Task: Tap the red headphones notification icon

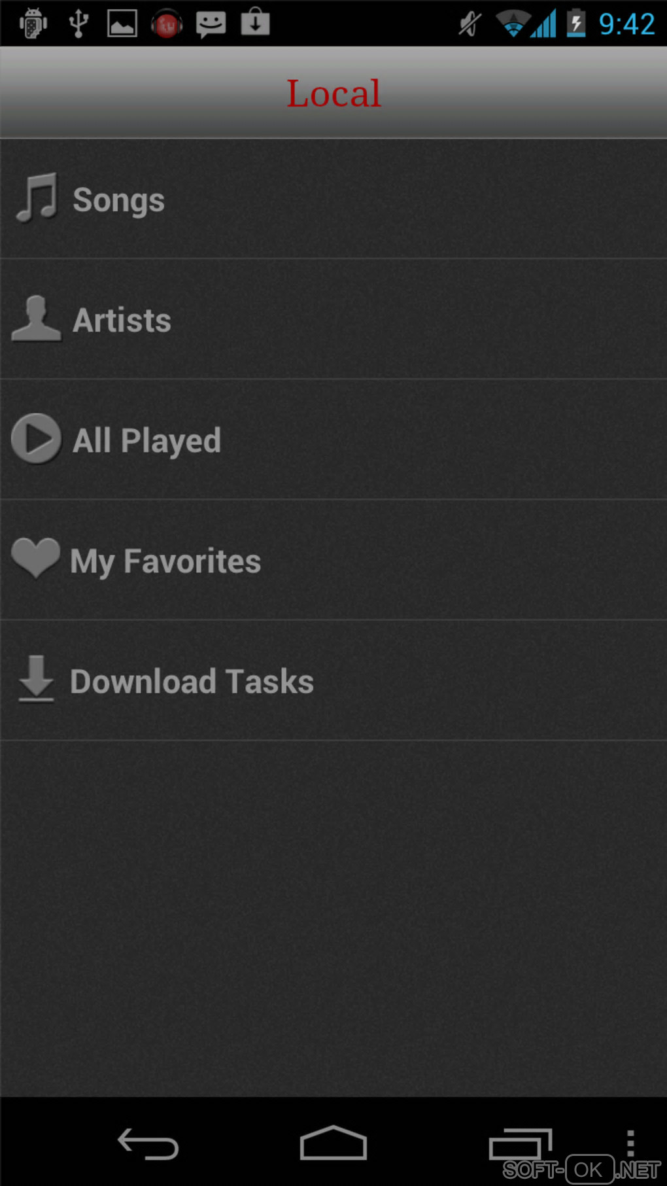Action: pyautogui.click(x=167, y=24)
